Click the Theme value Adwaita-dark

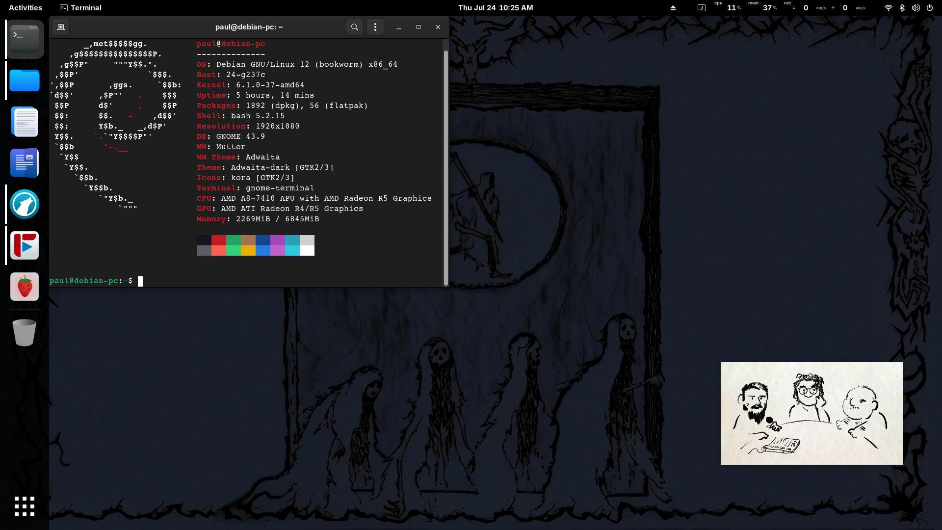[282, 167]
